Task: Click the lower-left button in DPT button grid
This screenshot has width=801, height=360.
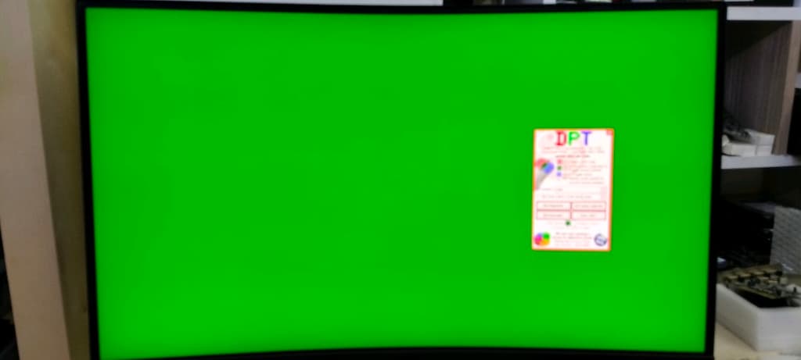Action: (x=553, y=216)
